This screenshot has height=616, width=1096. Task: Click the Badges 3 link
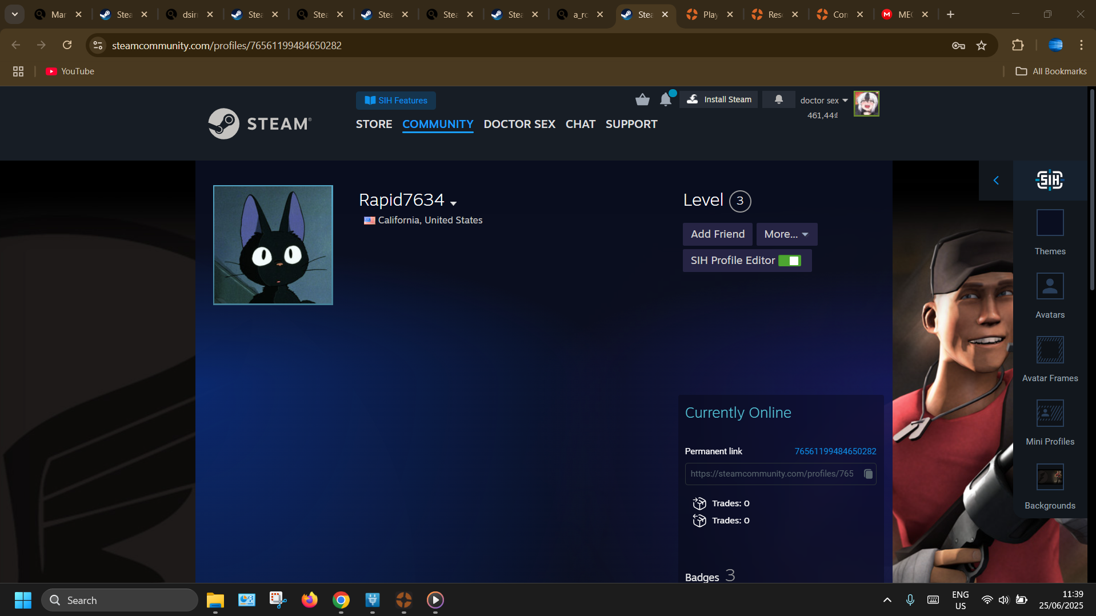pyautogui.click(x=710, y=576)
